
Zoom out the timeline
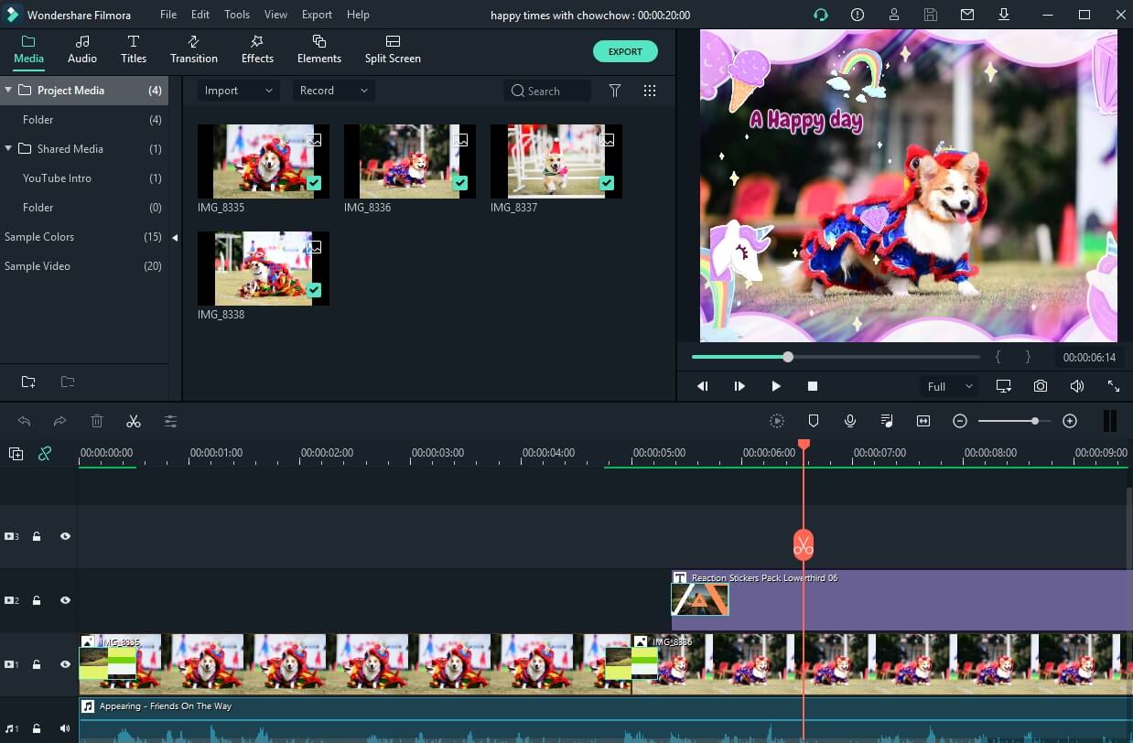click(x=960, y=421)
